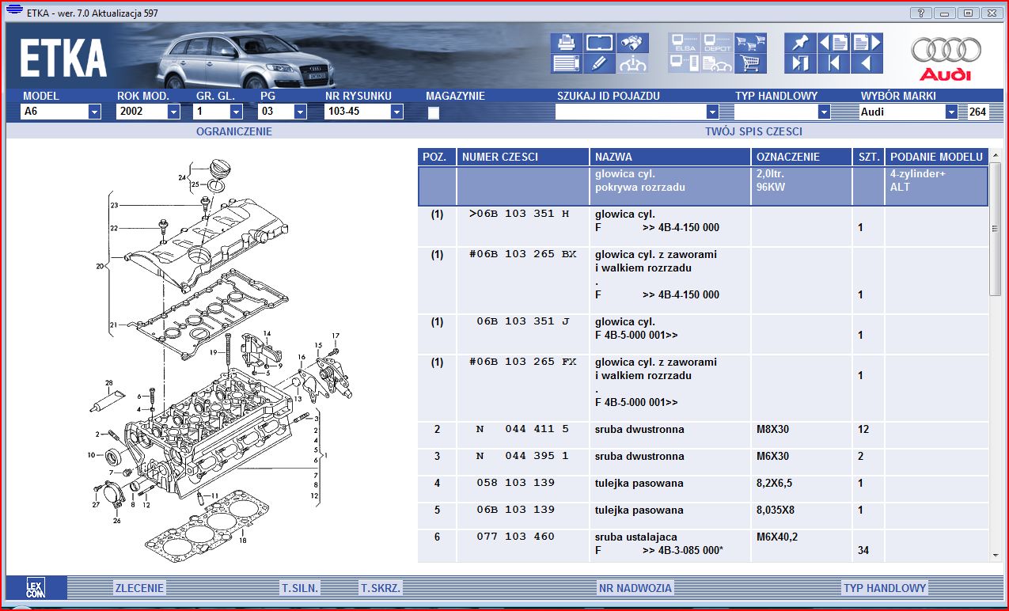Expand the PG dropdown showing 03
Screen dimensions: 1009x611
(300, 112)
